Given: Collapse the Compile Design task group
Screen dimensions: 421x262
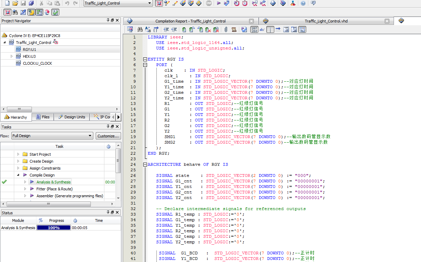Looking at the screenshot, I should pyautogui.click(x=18, y=175).
